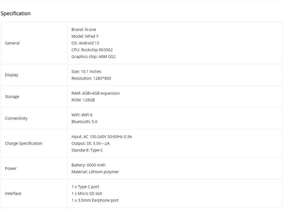Click 1 x 3.5mm Earphone port text
Viewport: 284px width, 209px height.
(95, 200)
